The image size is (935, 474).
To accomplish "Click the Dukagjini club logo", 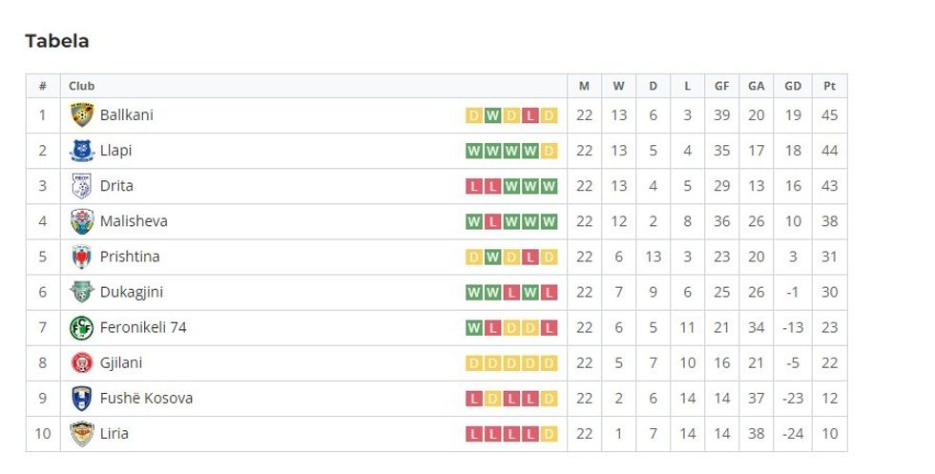I will tap(82, 292).
